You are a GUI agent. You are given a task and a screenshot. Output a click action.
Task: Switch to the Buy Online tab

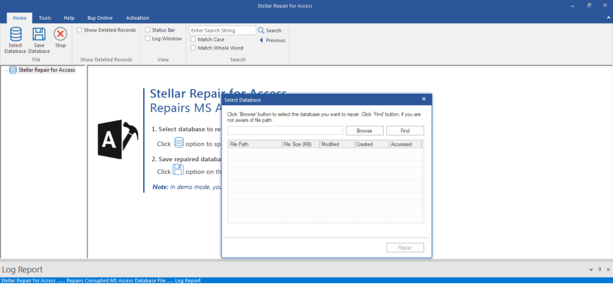point(100,18)
